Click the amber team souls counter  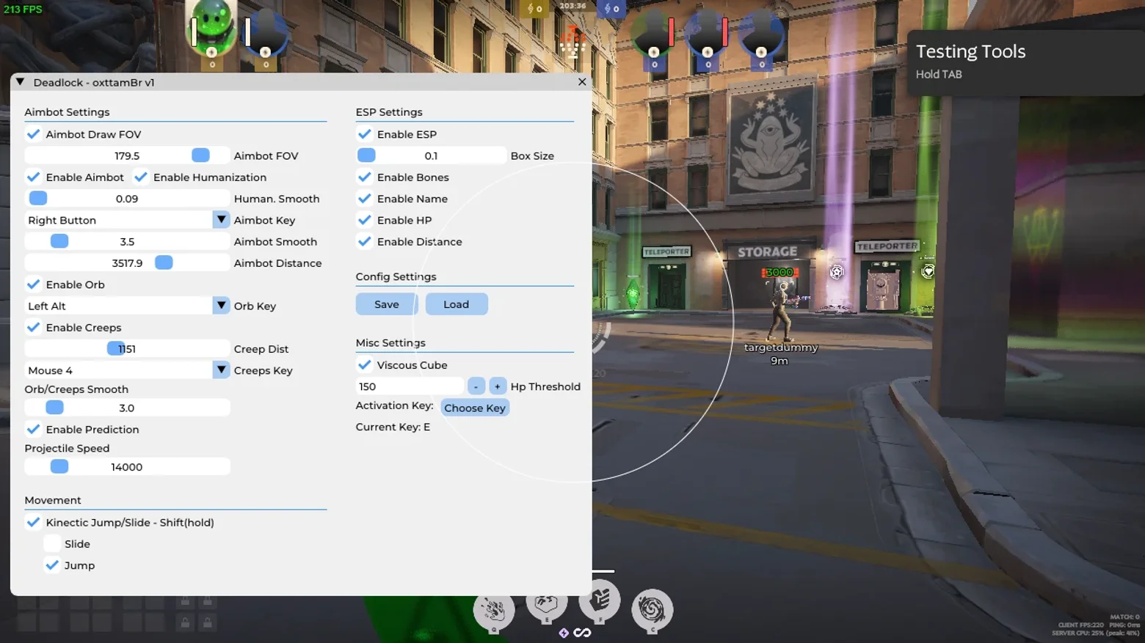coord(534,9)
